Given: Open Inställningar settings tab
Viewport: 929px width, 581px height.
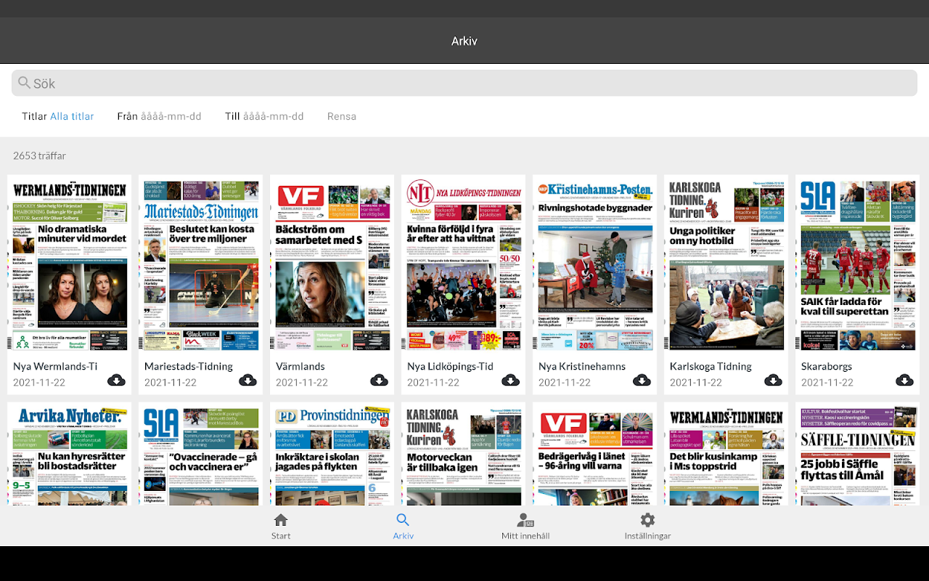Looking at the screenshot, I should pos(647,527).
